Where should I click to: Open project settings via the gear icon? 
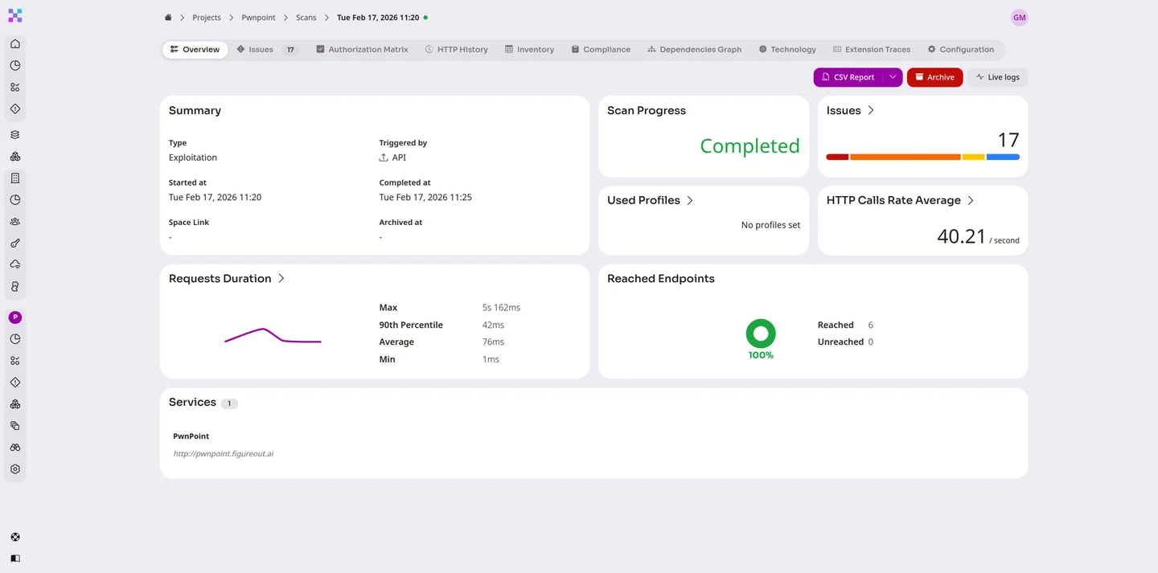[15, 469]
